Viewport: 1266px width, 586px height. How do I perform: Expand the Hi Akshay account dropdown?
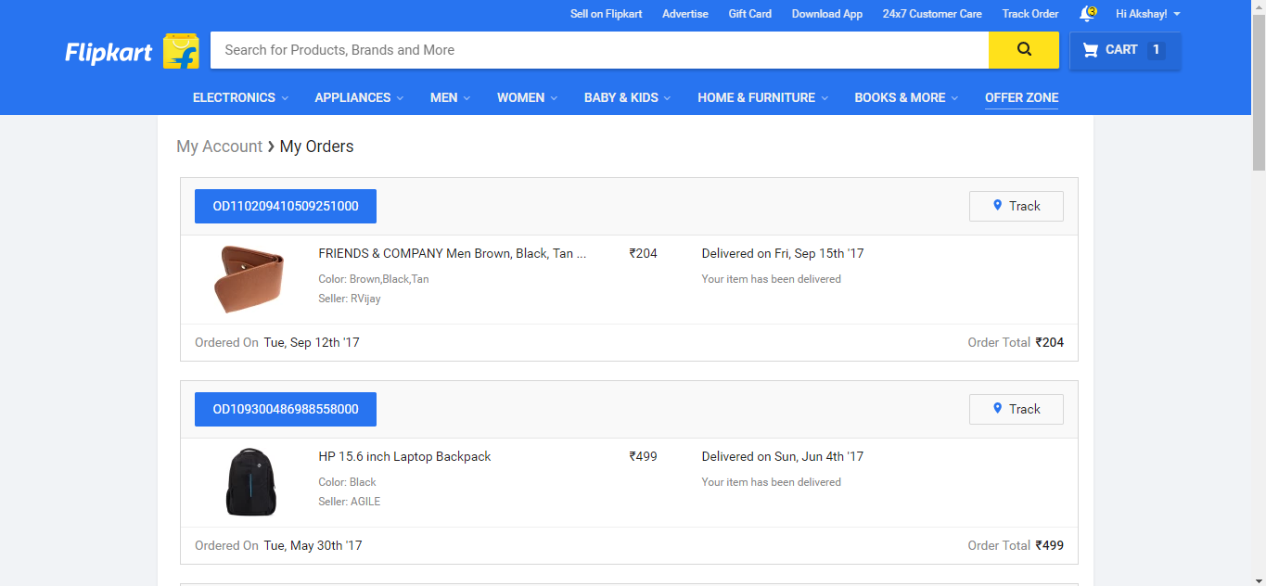[1148, 14]
